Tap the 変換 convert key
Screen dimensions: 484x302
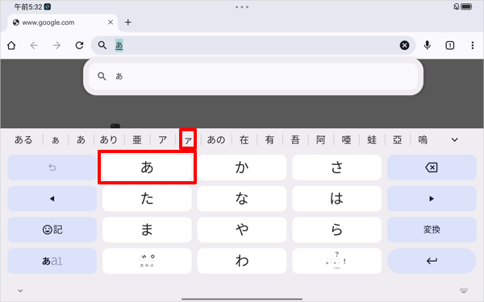tap(432, 230)
